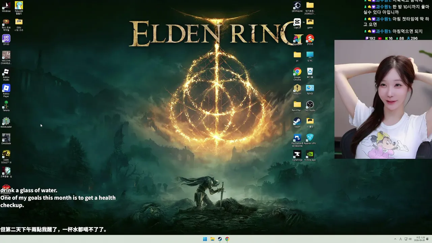Open File Explorer from the taskbar
Image resolution: width=432 pixels, height=243 pixels.
pos(212,239)
